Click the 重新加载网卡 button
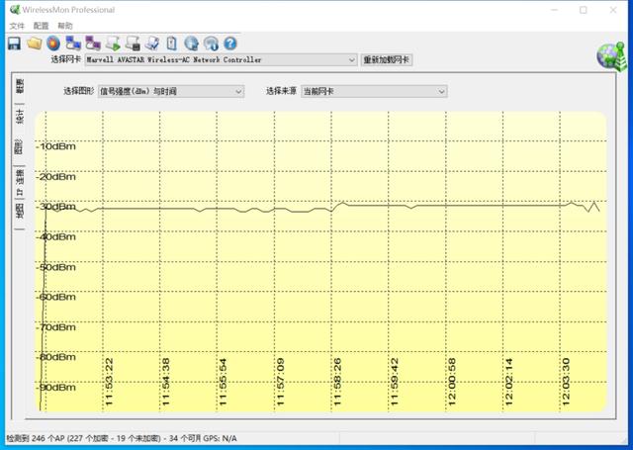The height and width of the screenshot is (450, 633). tap(387, 60)
